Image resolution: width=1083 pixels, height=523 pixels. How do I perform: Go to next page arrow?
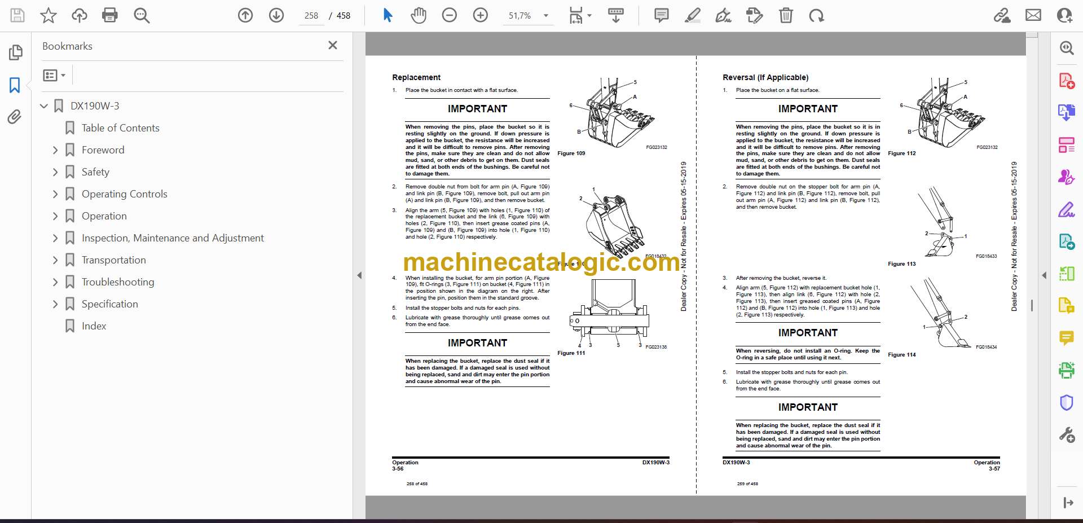click(276, 15)
